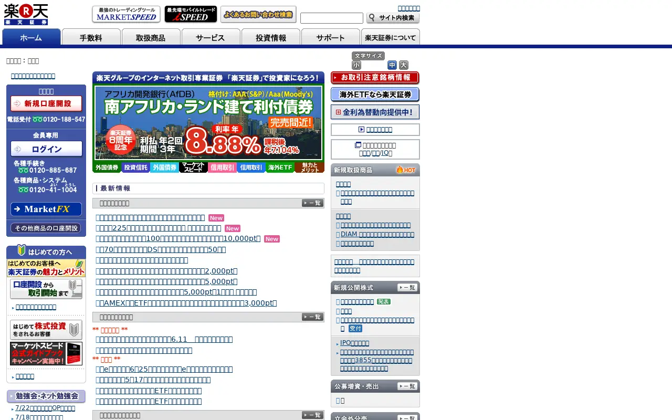672x420 pixels.
Task: Open the iSPEED mobile trade banner
Action: [x=191, y=14]
